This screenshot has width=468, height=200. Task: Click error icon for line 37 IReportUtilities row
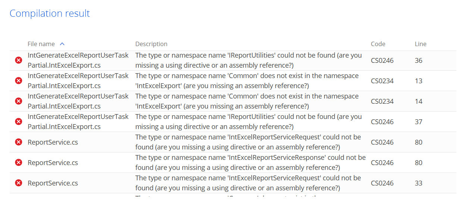(x=18, y=122)
